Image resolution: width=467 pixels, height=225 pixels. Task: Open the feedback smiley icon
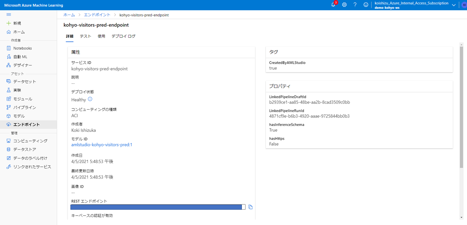click(x=366, y=5)
